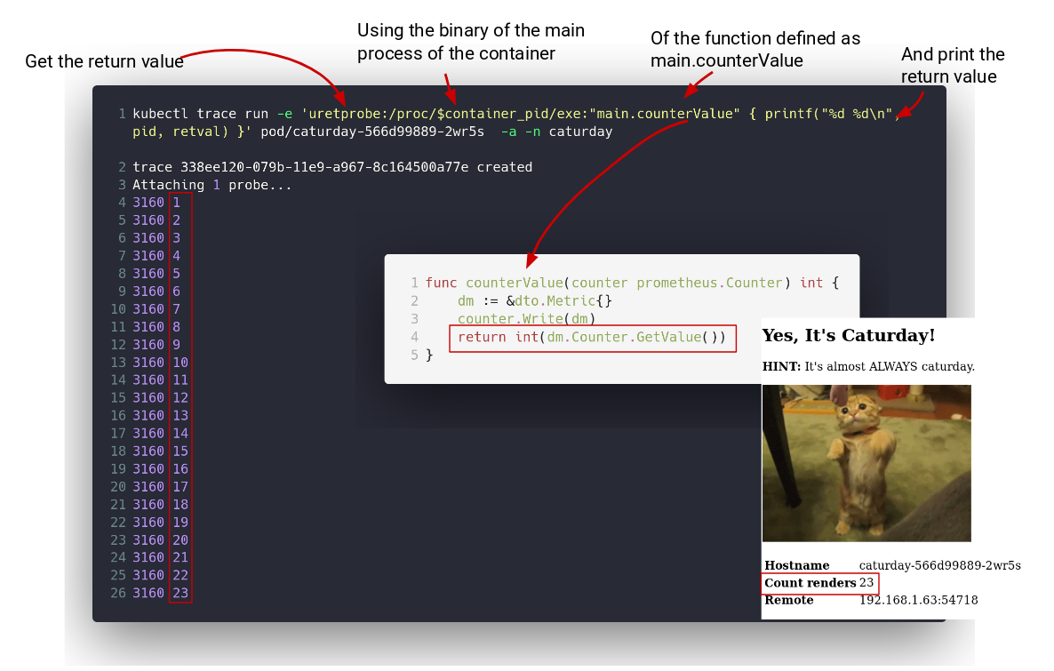Screen dimensions: 1054x671
Task: Click the 'dm := &dto.Metric{}' line
Action: pos(535,301)
